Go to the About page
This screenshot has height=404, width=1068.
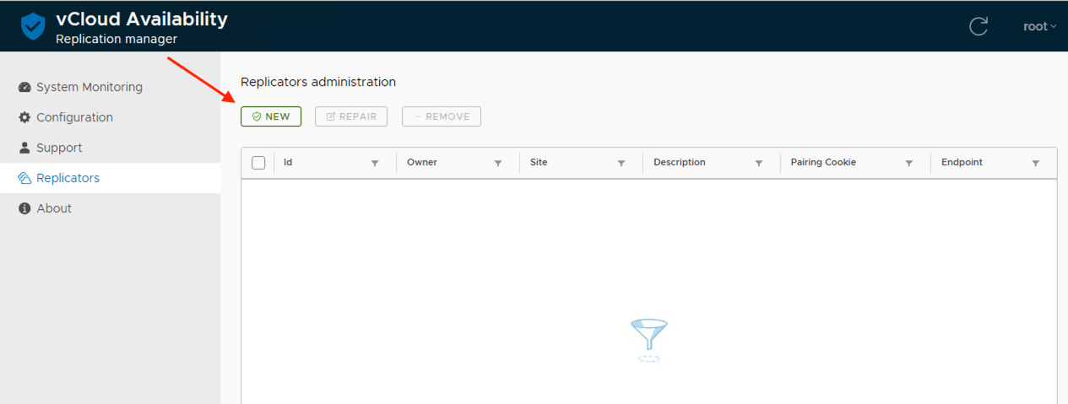click(x=54, y=208)
